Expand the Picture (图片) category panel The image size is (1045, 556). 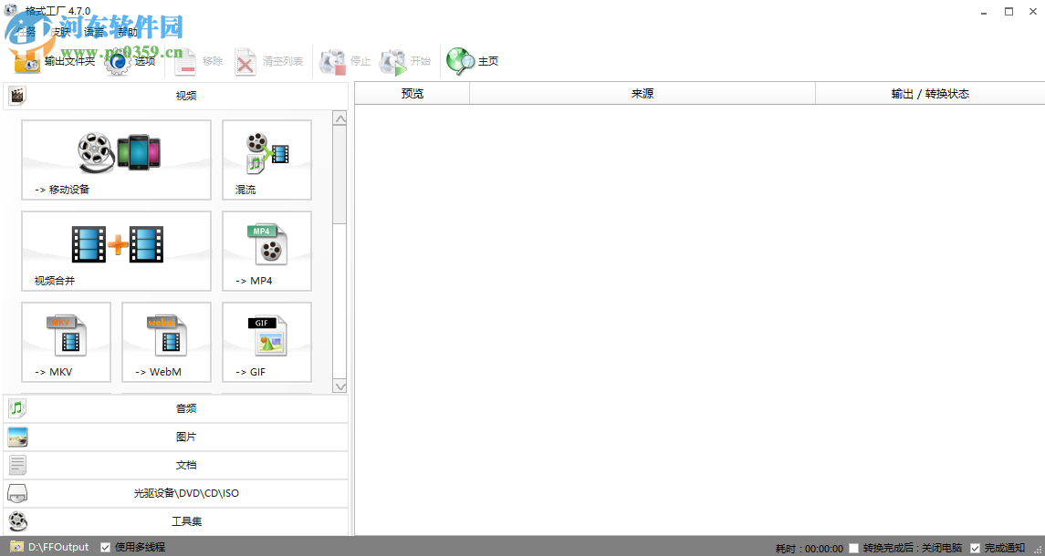(176, 437)
